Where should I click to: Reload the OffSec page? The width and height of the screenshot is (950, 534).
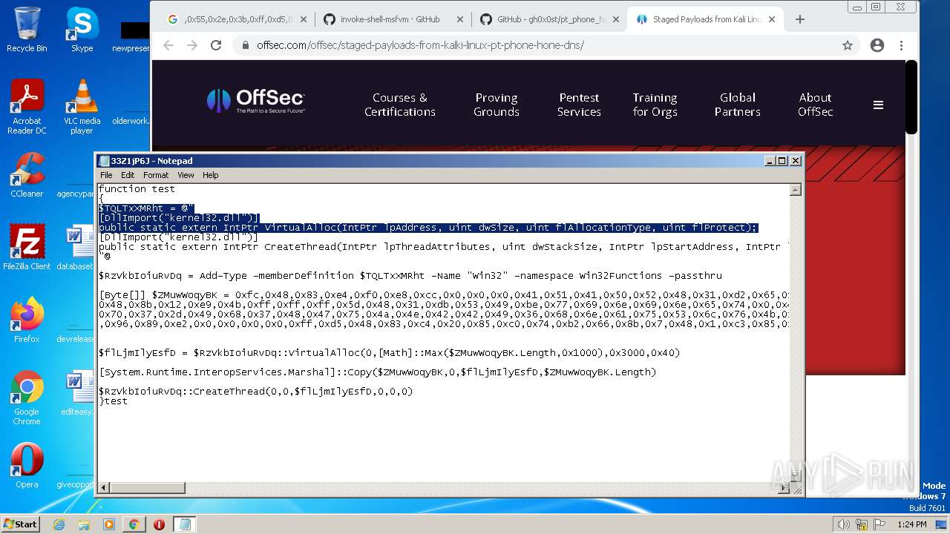216,45
